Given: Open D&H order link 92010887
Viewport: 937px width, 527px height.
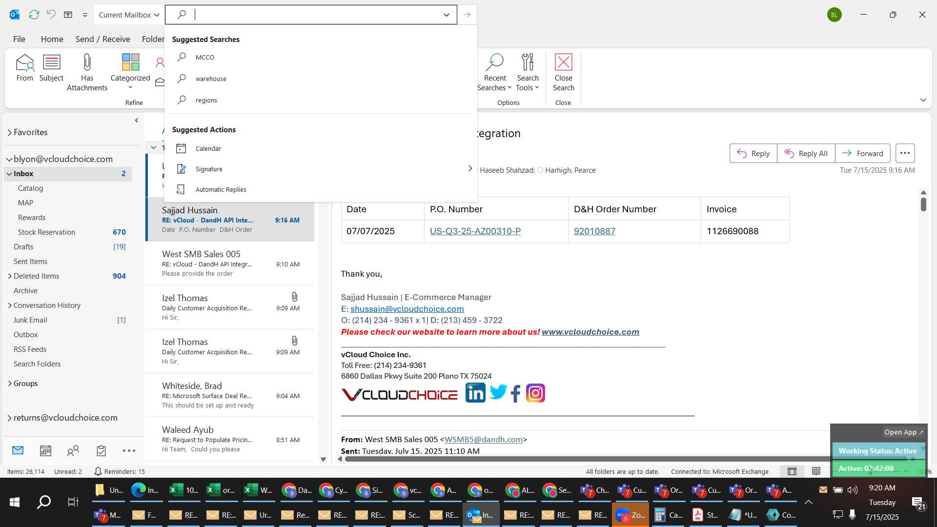Looking at the screenshot, I should [x=594, y=231].
